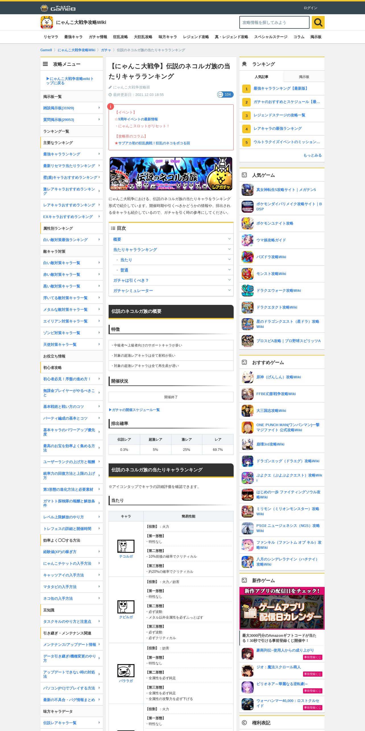The width and height of the screenshot is (365, 731).
Task: Click 事前登録くじ badge for 豪商列伝
Action: [x=313, y=657]
